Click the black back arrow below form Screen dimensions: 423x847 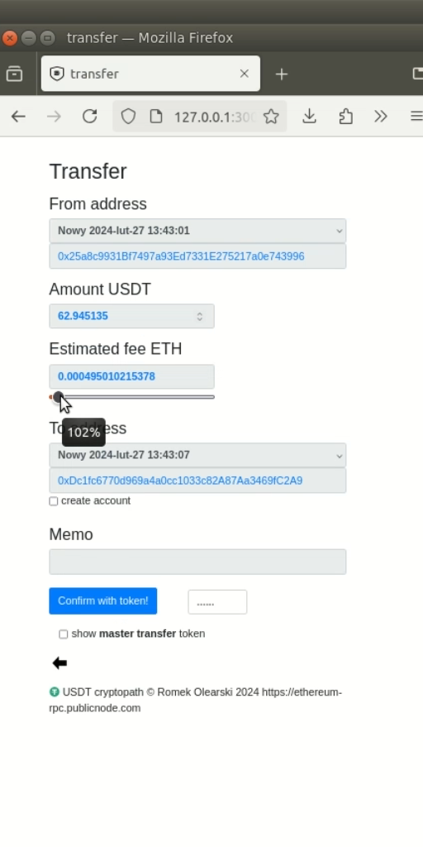click(59, 663)
